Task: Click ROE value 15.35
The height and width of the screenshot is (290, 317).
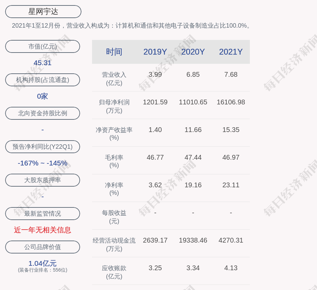Action: pos(231,130)
